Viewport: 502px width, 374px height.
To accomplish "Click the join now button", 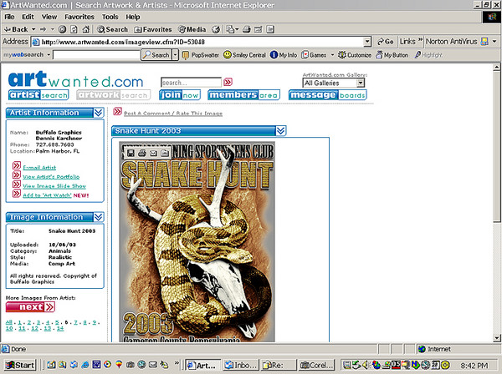I will coord(180,95).
